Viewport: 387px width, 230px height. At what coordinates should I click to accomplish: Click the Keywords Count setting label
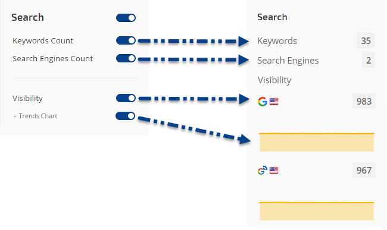[43, 40]
